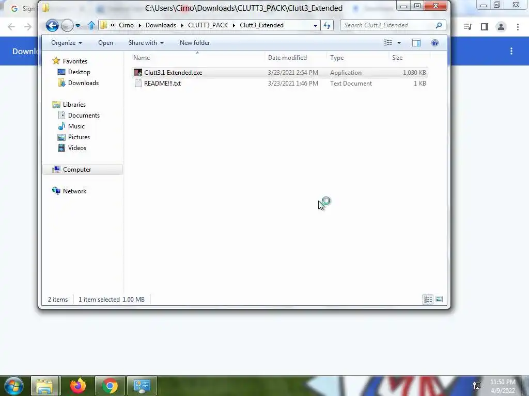Click the Chrome back arrow

click(11, 27)
